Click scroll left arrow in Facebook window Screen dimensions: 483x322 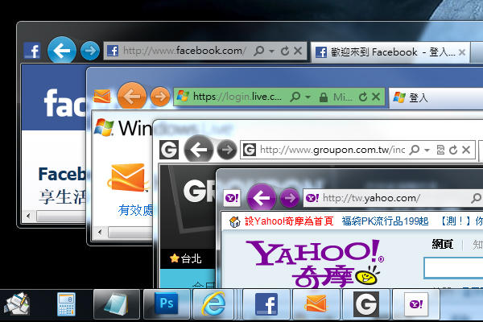28,216
